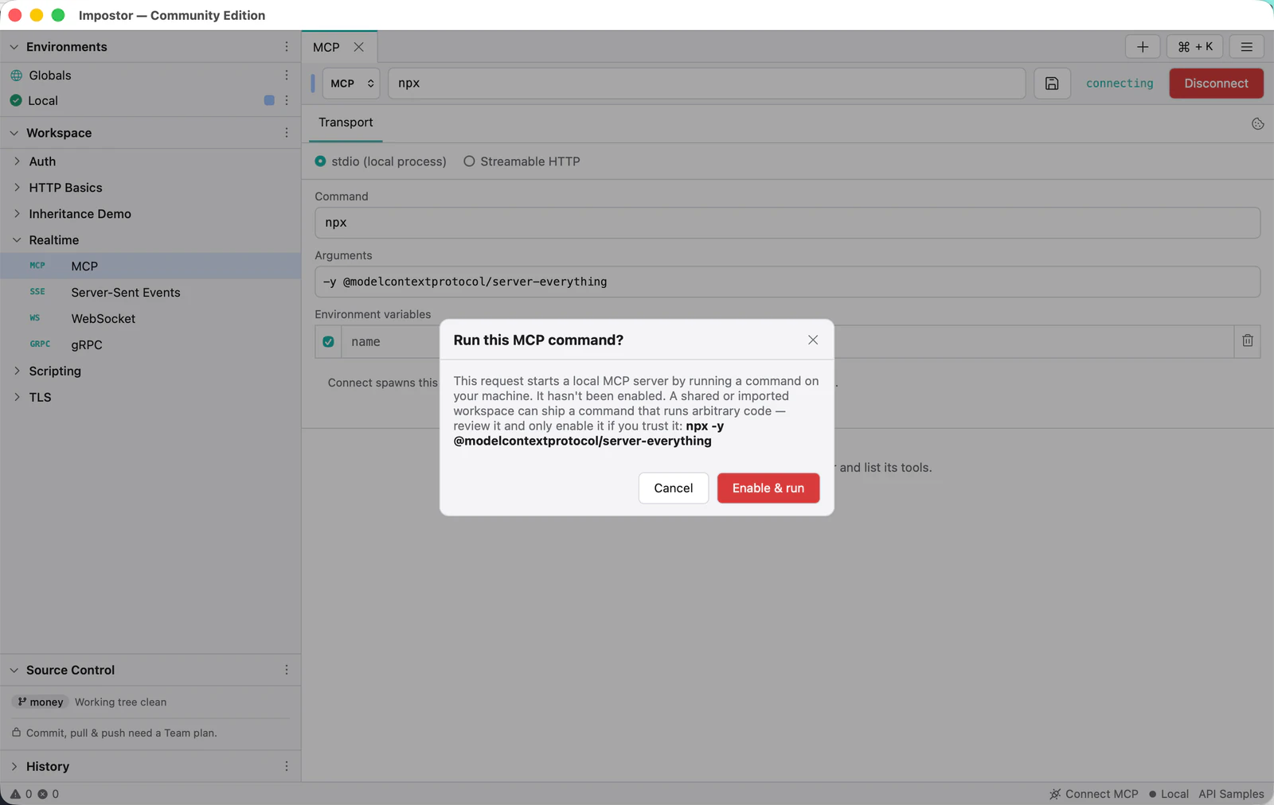Click the money branch badge
This screenshot has width=1274, height=805.
[x=41, y=702]
